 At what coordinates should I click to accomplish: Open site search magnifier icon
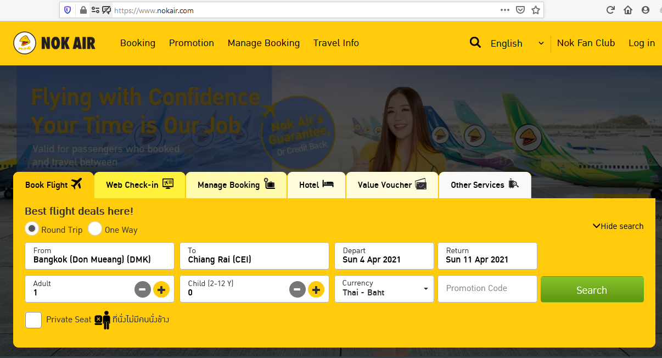click(475, 43)
